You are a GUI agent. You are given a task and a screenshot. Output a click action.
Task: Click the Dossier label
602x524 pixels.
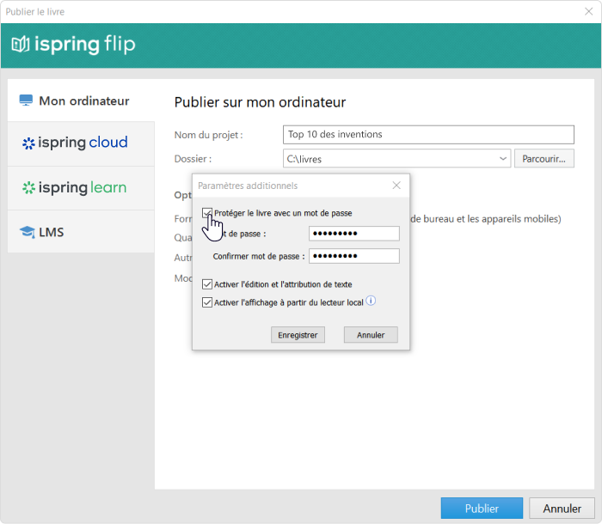tap(193, 159)
